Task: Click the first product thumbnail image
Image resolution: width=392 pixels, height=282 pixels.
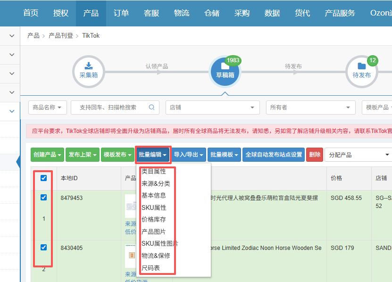Action: [130, 206]
